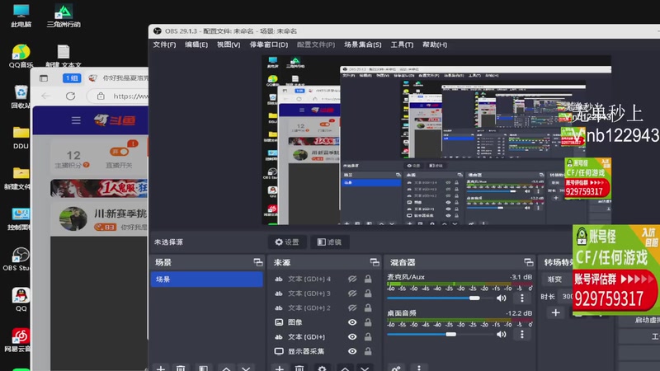
Task: Remove selected scene with trash icon
Action: click(x=181, y=369)
